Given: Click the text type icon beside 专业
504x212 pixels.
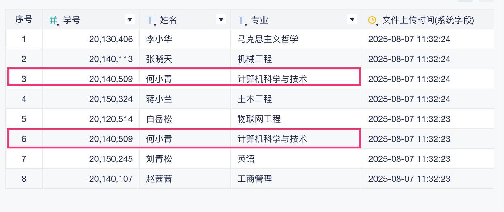Looking at the screenshot, I should pos(241,20).
